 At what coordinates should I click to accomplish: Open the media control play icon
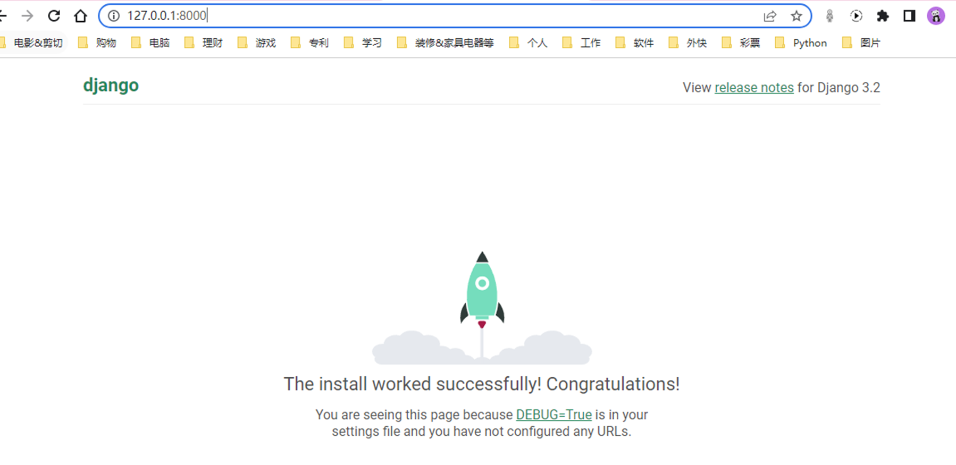(x=856, y=16)
